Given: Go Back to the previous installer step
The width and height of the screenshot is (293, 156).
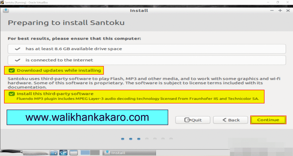Looking at the screenshot, I should [231, 120].
